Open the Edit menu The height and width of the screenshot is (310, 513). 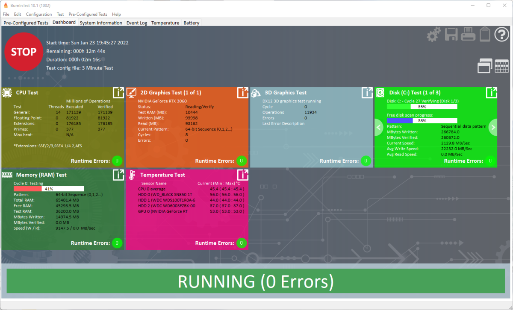point(18,14)
